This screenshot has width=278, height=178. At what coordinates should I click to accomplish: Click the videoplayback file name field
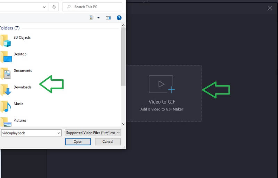click(31, 133)
